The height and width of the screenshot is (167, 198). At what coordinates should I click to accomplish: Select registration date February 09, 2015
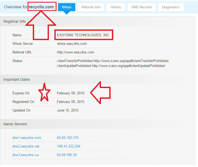click(x=71, y=102)
